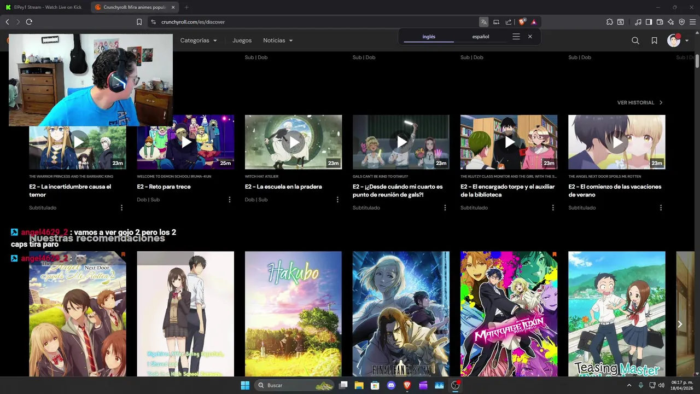Open the browser extensions puzzle icon

coord(610,22)
